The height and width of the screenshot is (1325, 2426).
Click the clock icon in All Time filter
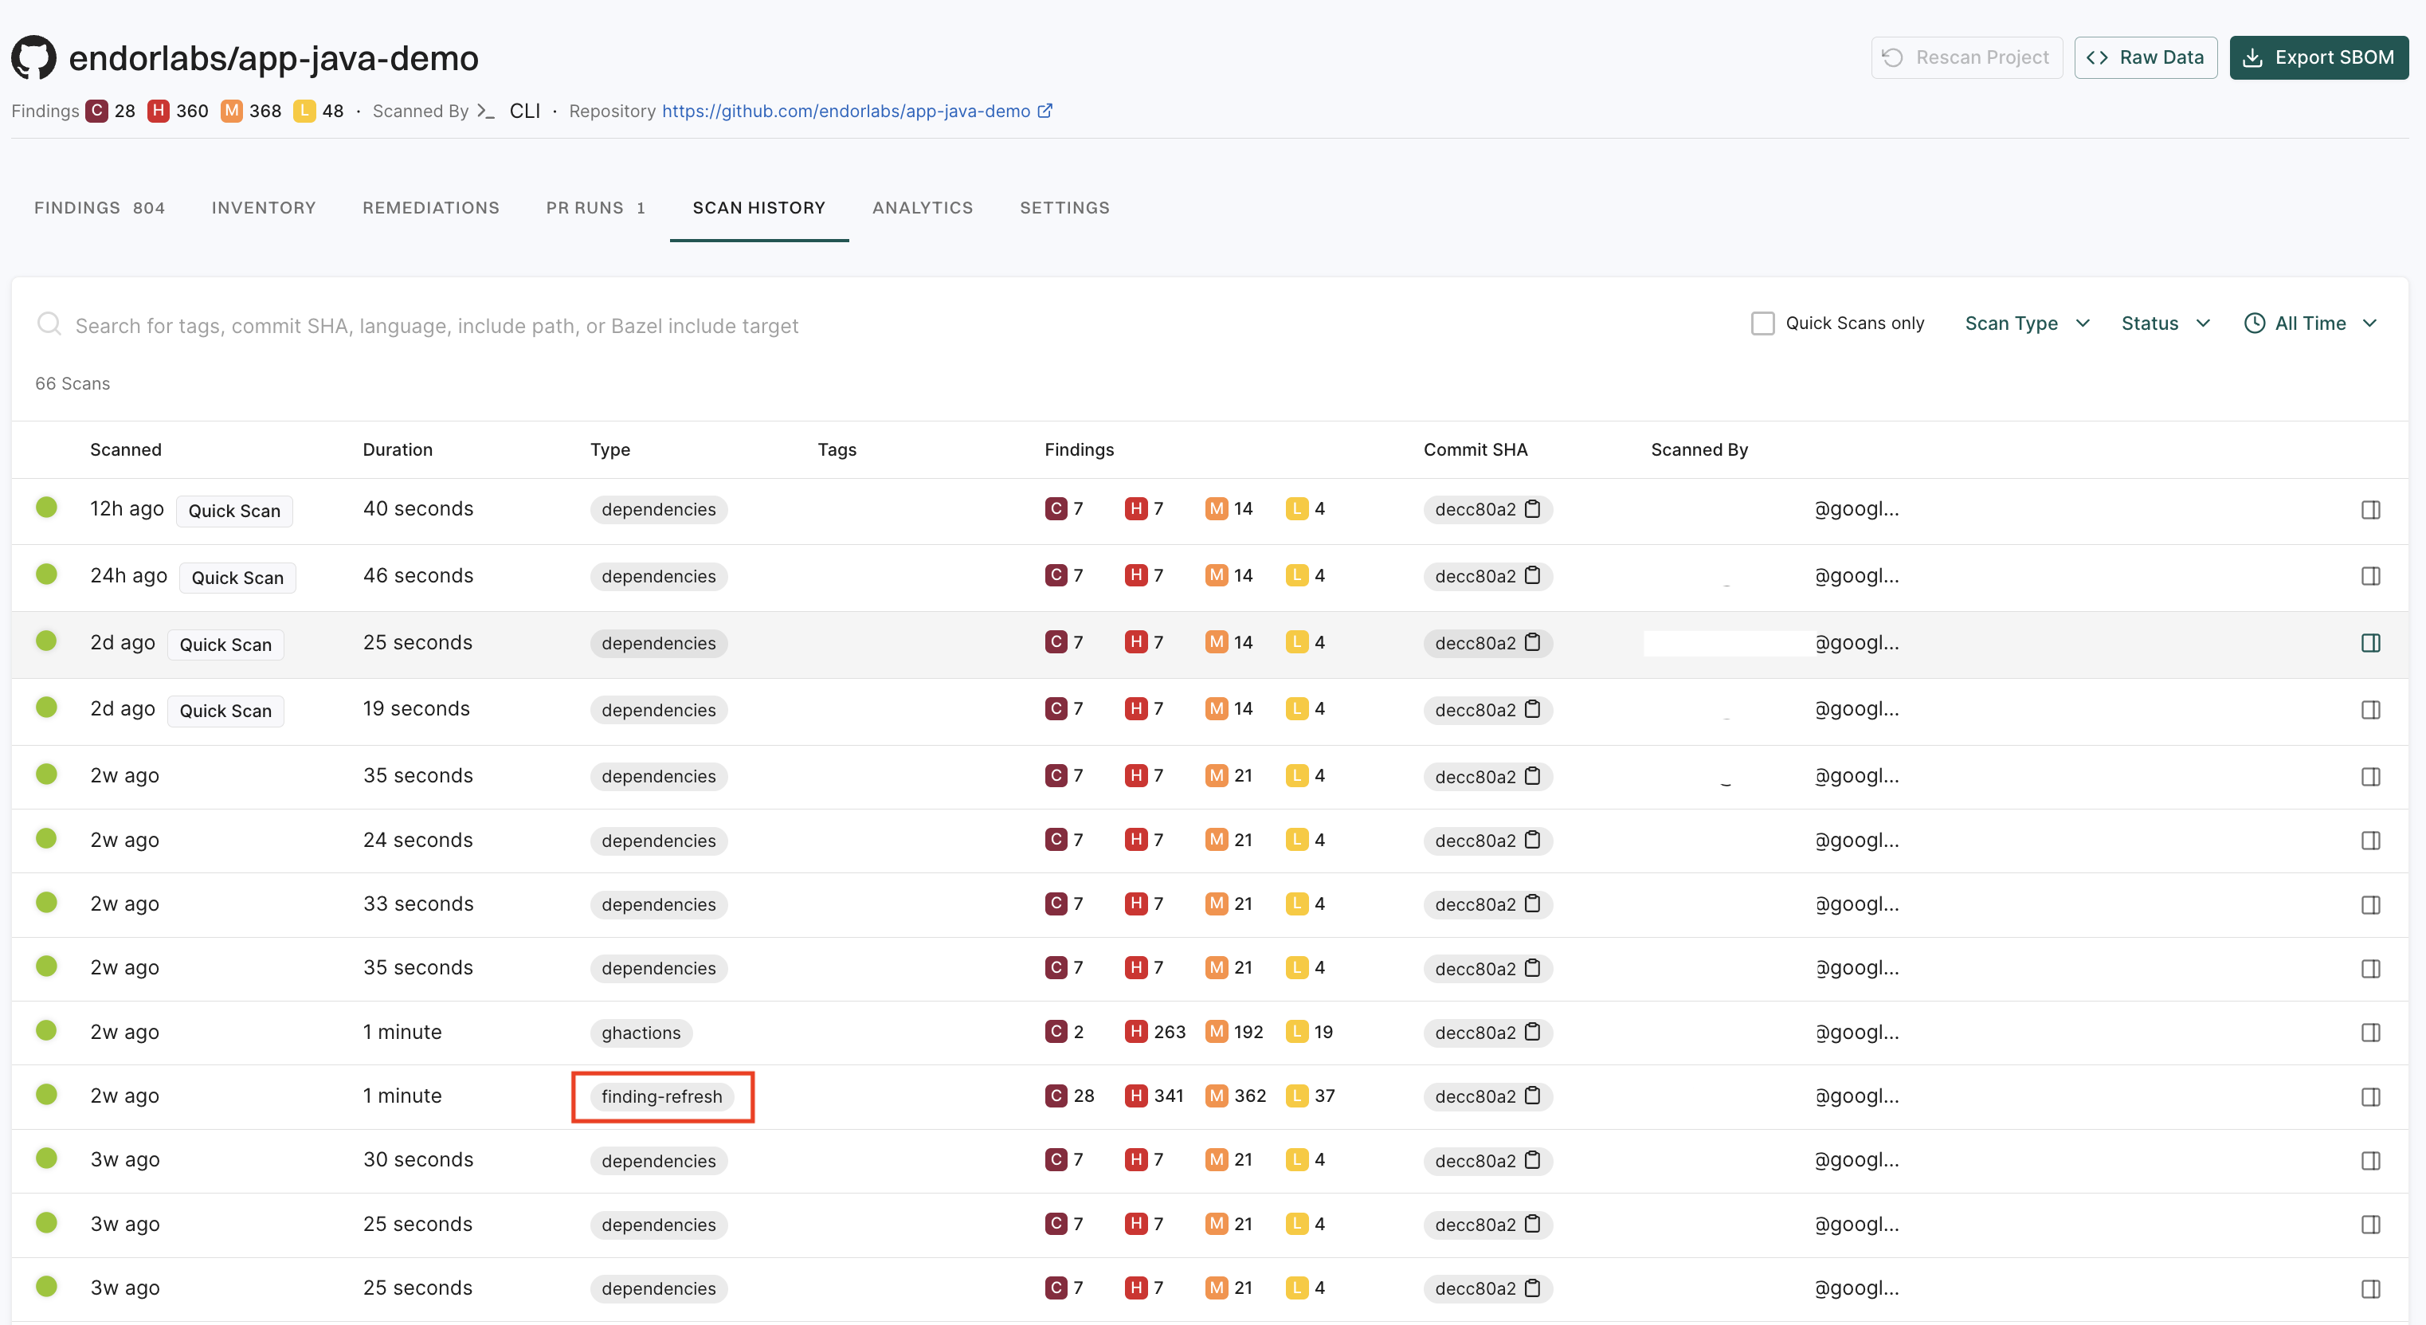pos(2255,323)
